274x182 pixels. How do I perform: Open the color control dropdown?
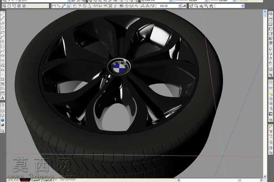pos(170,1)
